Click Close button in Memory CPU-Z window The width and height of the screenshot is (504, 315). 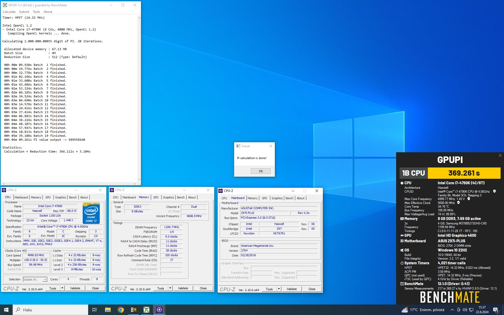[x=203, y=288]
